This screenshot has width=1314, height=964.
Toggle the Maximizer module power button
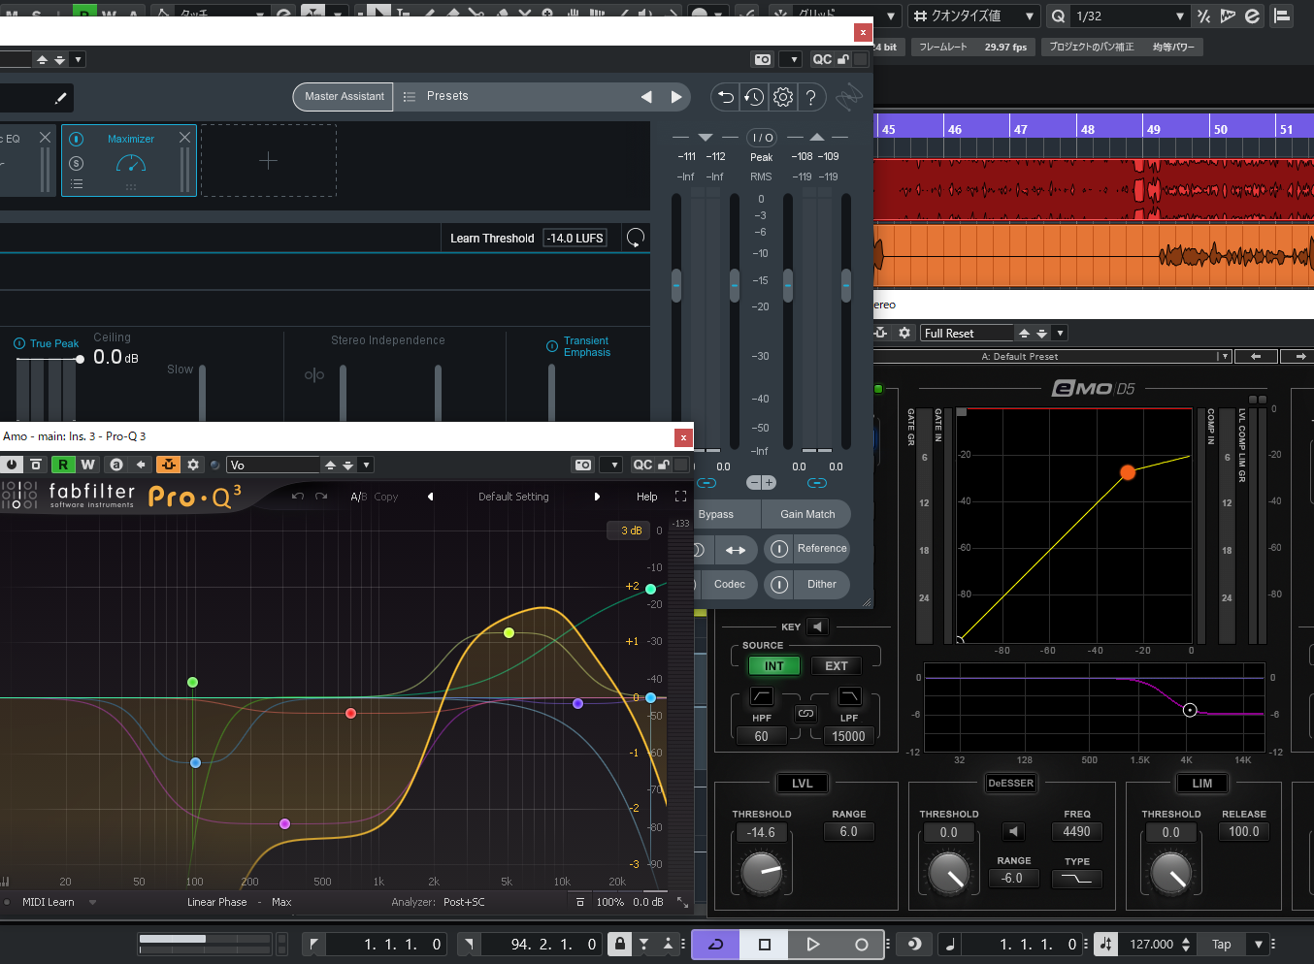point(77,140)
